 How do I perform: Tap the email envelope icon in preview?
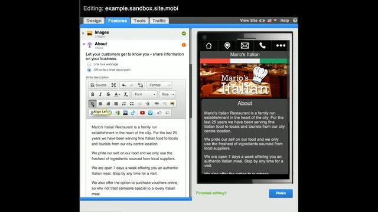coord(245,45)
